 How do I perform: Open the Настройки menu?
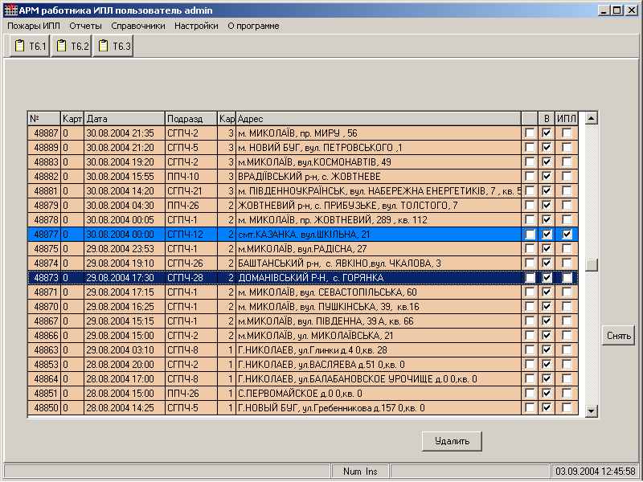coord(196,26)
